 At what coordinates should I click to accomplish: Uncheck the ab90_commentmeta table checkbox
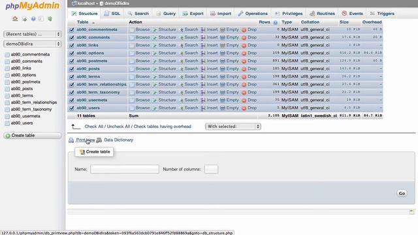pyautogui.click(x=72, y=30)
